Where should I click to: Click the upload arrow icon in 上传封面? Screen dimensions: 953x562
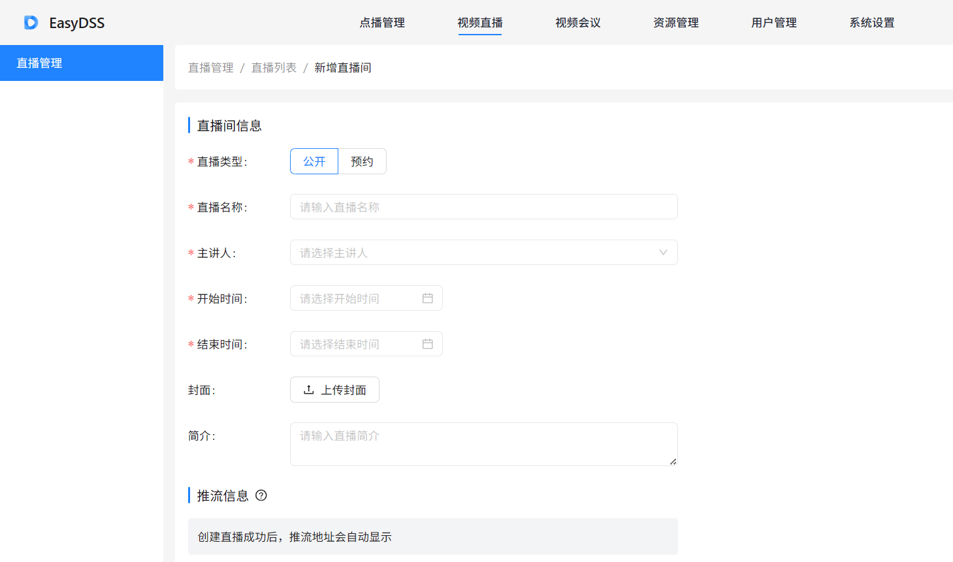tap(308, 389)
